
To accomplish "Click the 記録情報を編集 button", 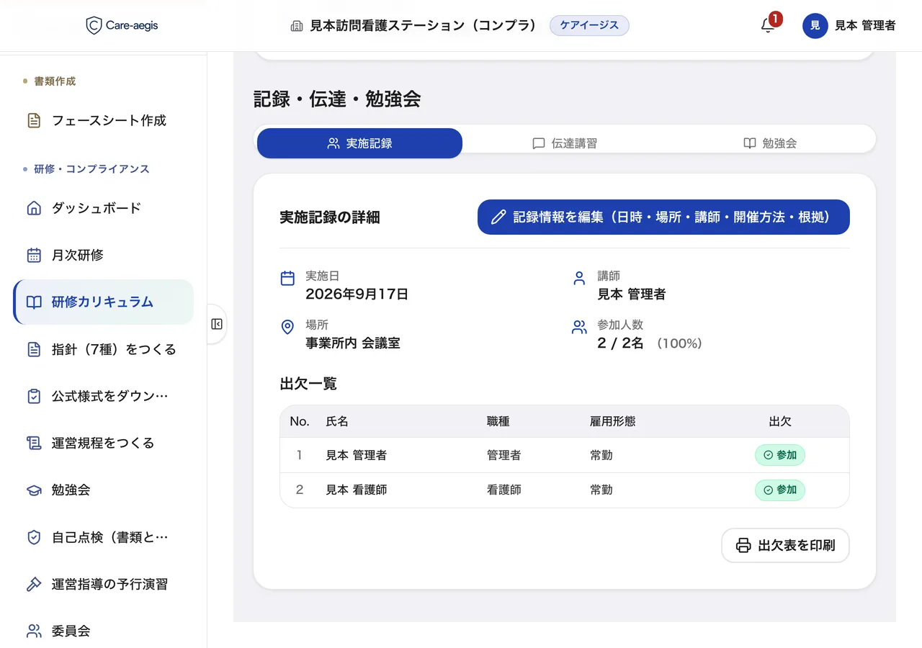I will [x=663, y=217].
